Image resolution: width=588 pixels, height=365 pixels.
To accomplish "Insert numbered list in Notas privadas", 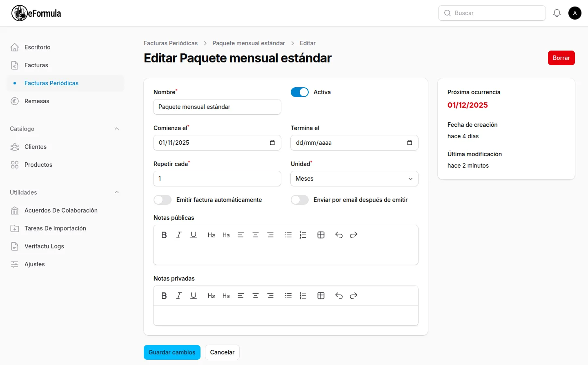I will coord(303,296).
